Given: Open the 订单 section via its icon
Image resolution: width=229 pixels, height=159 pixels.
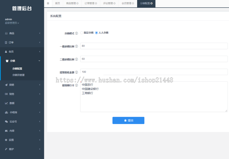Looking at the screenshot, I should 6,42.
